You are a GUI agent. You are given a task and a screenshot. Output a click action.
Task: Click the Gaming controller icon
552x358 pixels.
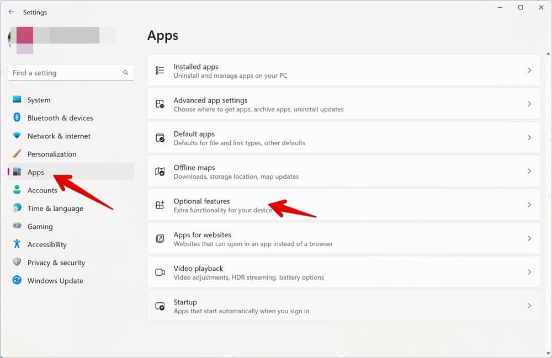point(17,226)
